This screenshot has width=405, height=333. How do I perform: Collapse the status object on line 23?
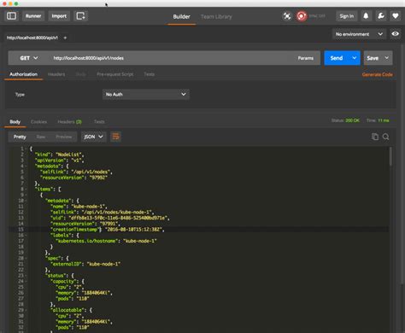tap(26, 276)
